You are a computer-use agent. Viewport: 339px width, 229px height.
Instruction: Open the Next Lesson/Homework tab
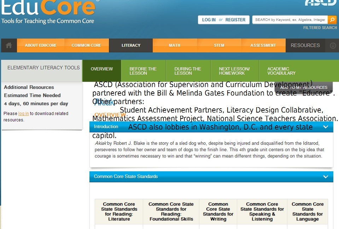click(x=234, y=71)
